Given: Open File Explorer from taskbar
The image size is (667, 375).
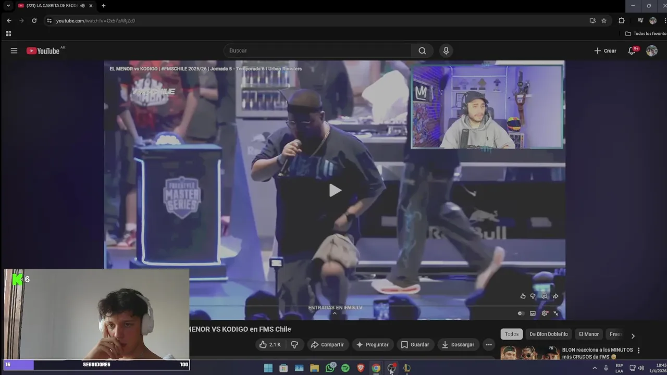Looking at the screenshot, I should click(314, 368).
